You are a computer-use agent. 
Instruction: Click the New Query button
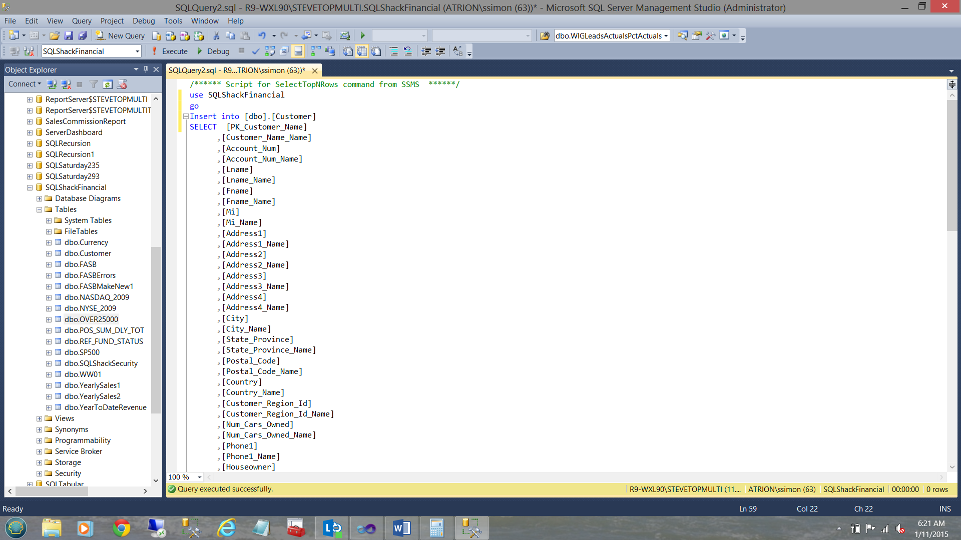pos(121,35)
